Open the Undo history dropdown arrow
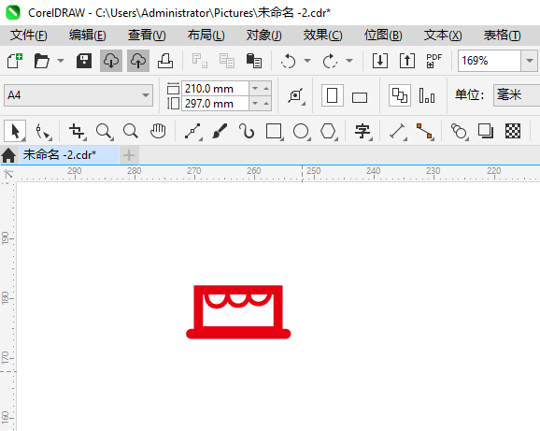The image size is (540, 431). point(307,61)
